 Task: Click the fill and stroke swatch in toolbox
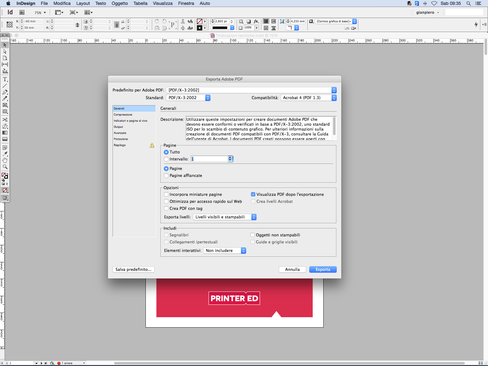tap(5, 176)
